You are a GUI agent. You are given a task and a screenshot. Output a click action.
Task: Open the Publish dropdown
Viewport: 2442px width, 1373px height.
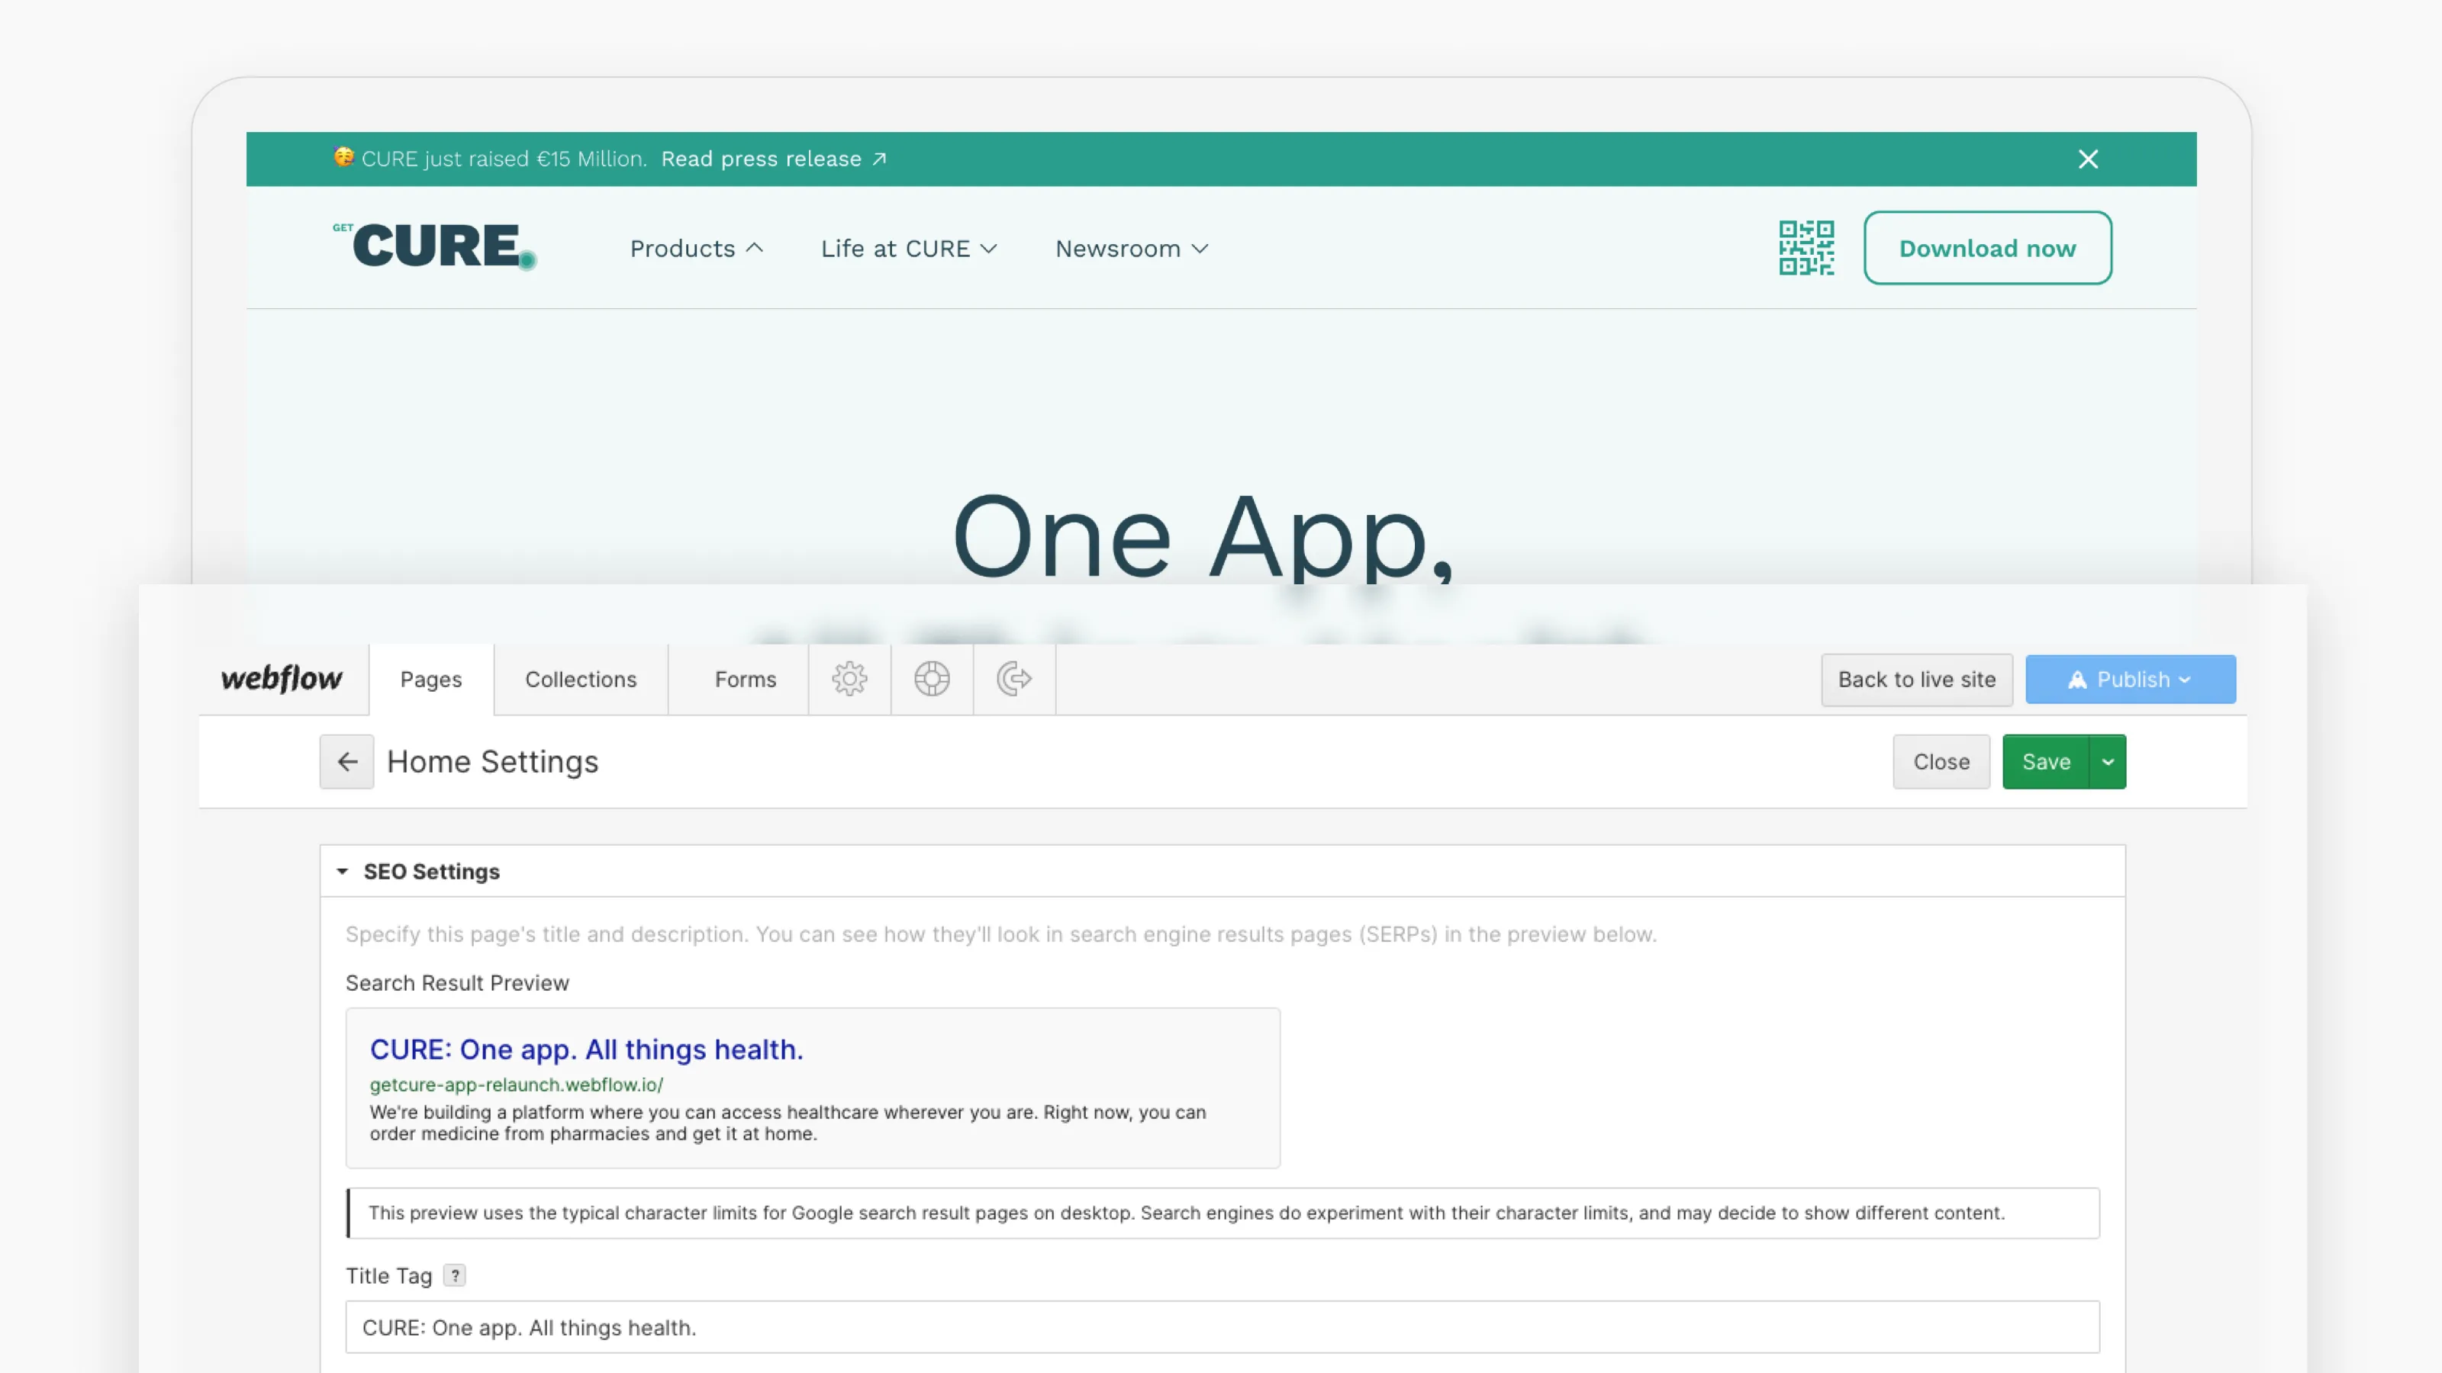coord(2130,680)
